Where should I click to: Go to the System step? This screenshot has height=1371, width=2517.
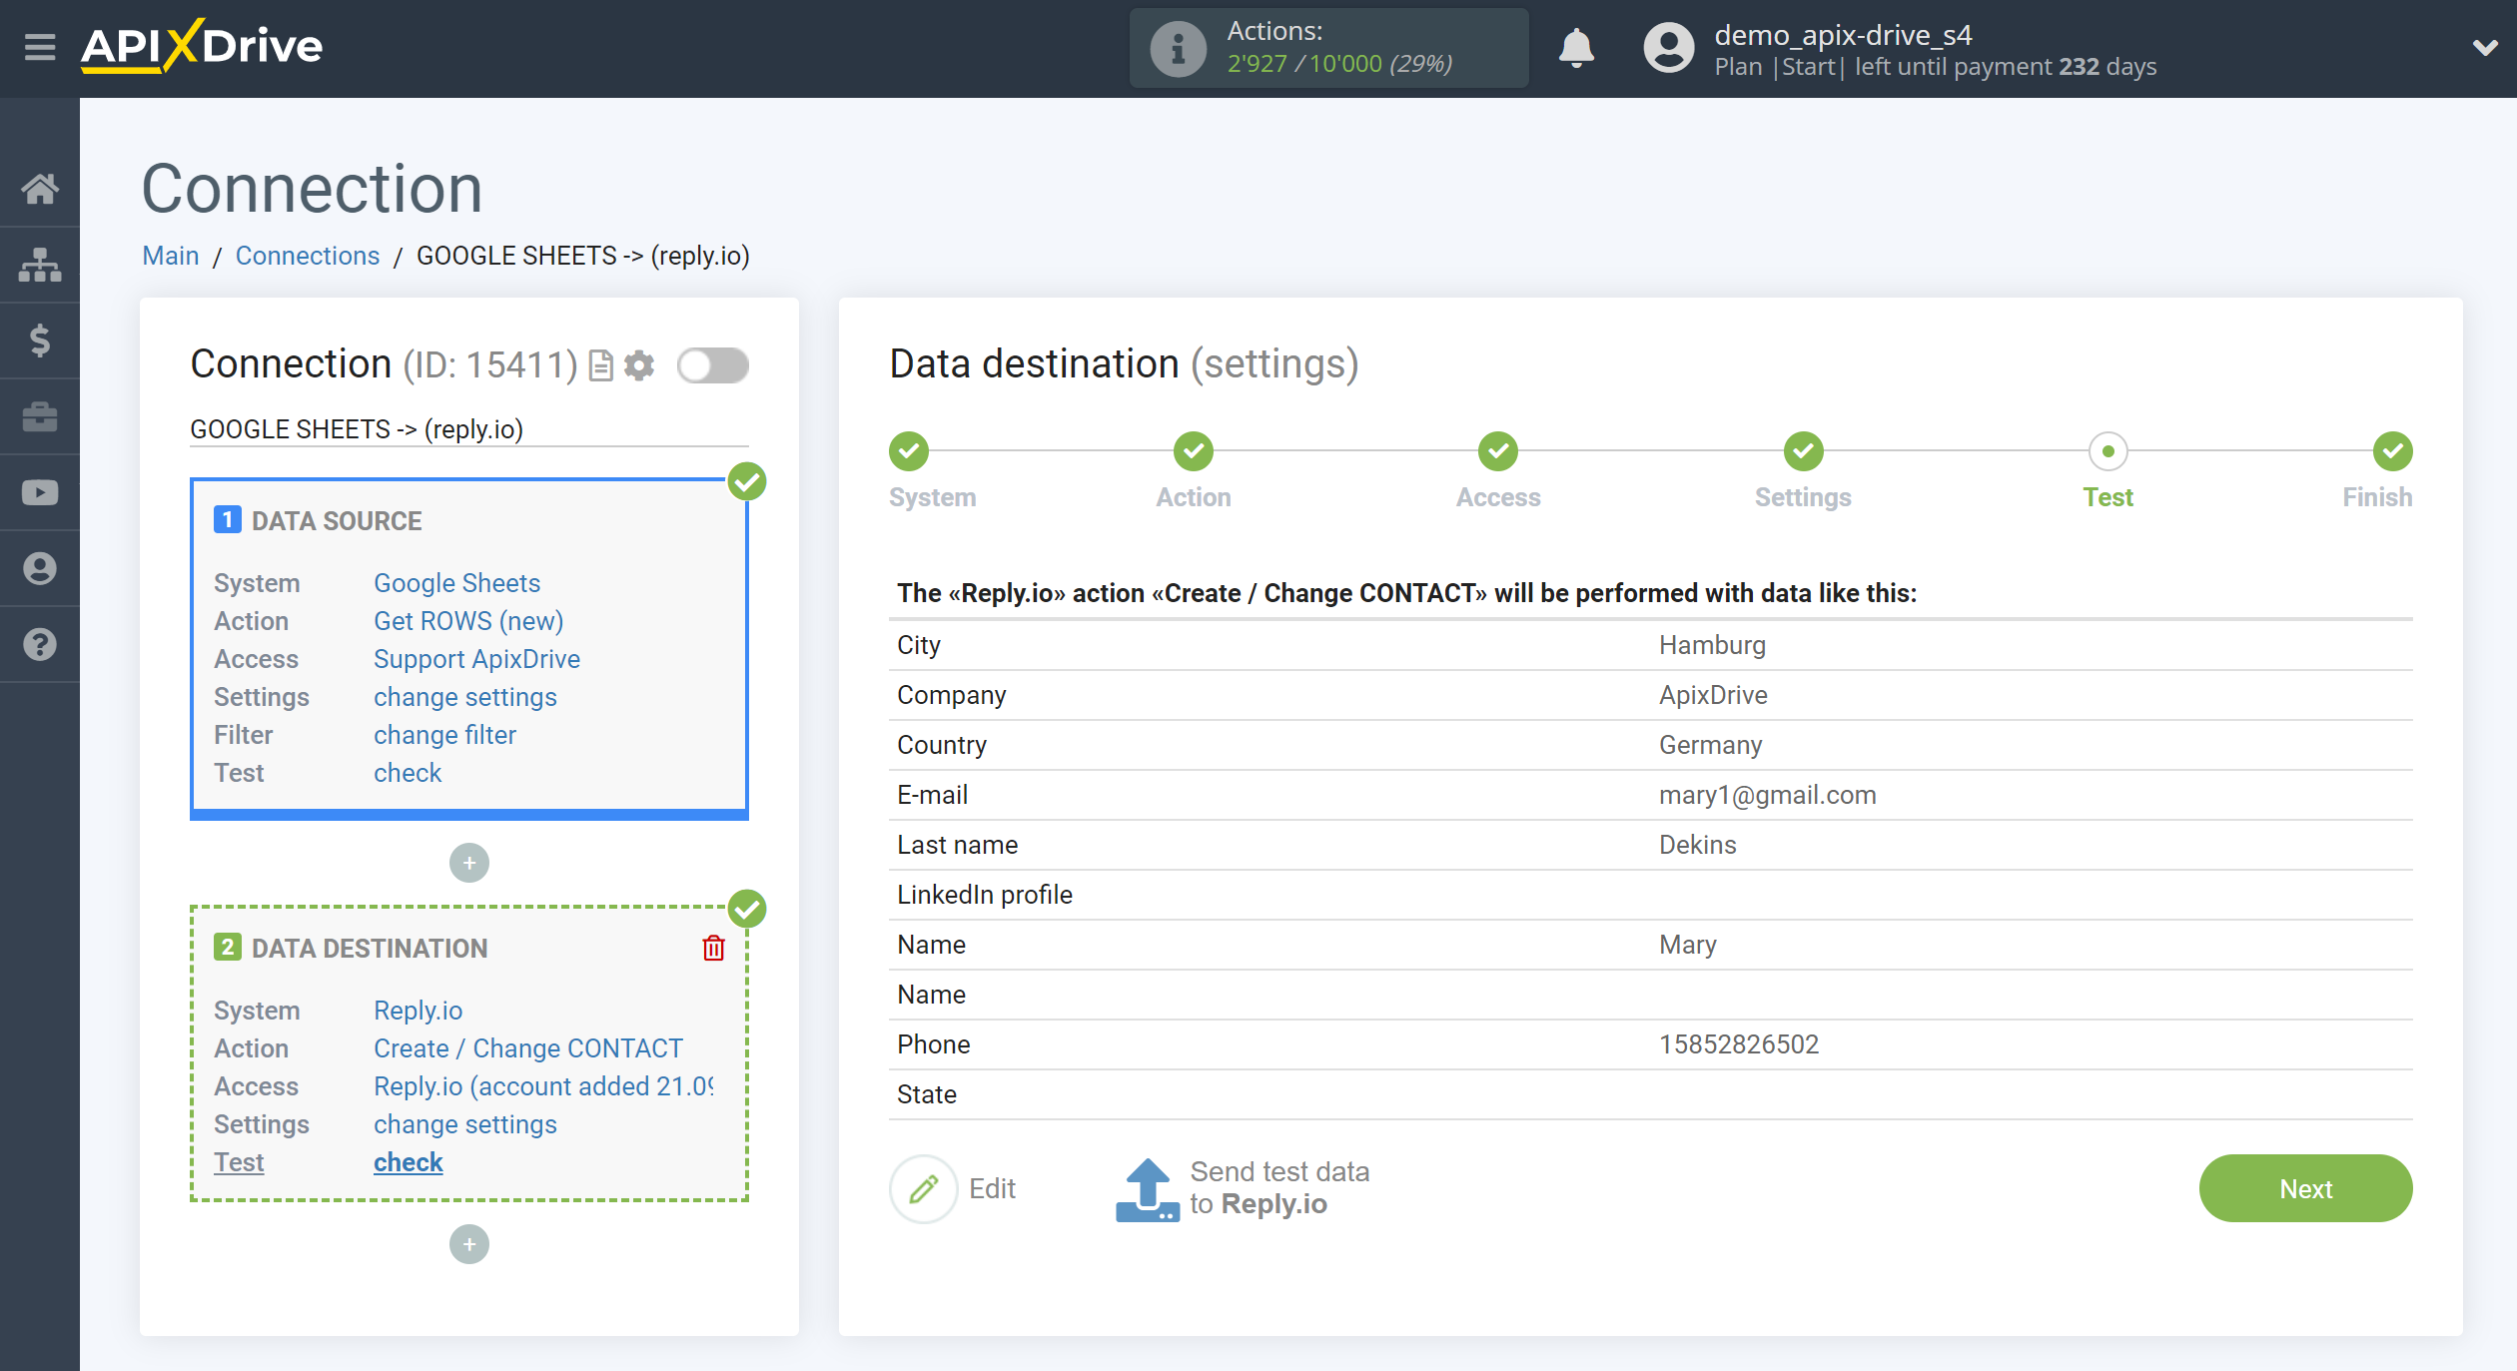coord(909,451)
